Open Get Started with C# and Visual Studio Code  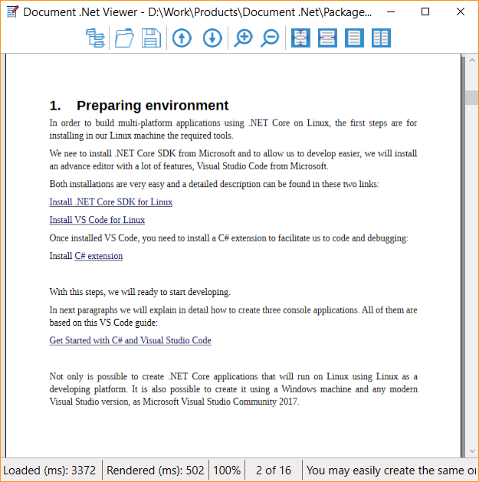pos(130,340)
